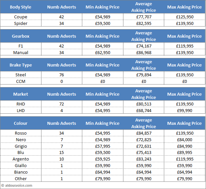Select the CCM brake type cell
Image resolution: width=206 pixels, height=189 pixels.
coord(21,82)
